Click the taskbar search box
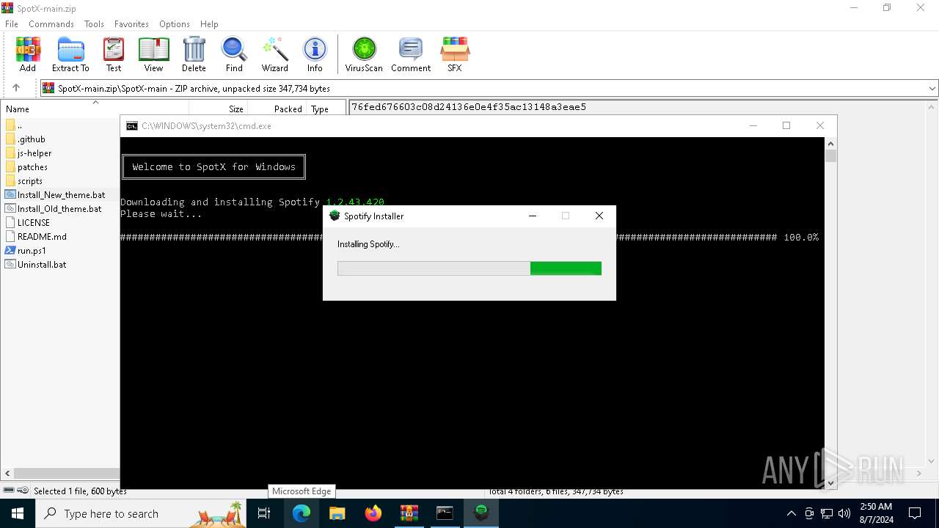This screenshot has height=528, width=939. pyautogui.click(x=142, y=513)
